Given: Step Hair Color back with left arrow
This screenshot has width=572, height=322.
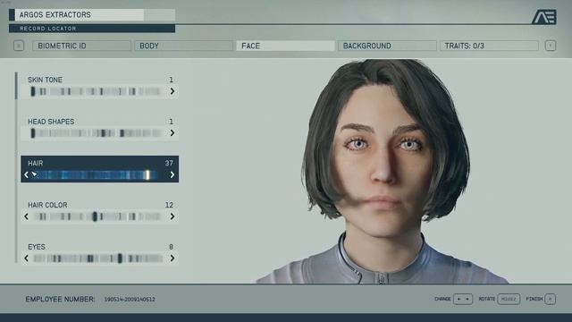Looking at the screenshot, I should [26, 216].
